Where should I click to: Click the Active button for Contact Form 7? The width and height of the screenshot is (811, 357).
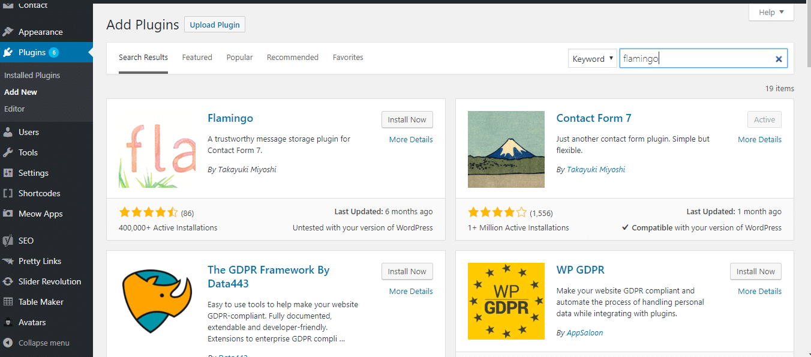click(x=765, y=119)
